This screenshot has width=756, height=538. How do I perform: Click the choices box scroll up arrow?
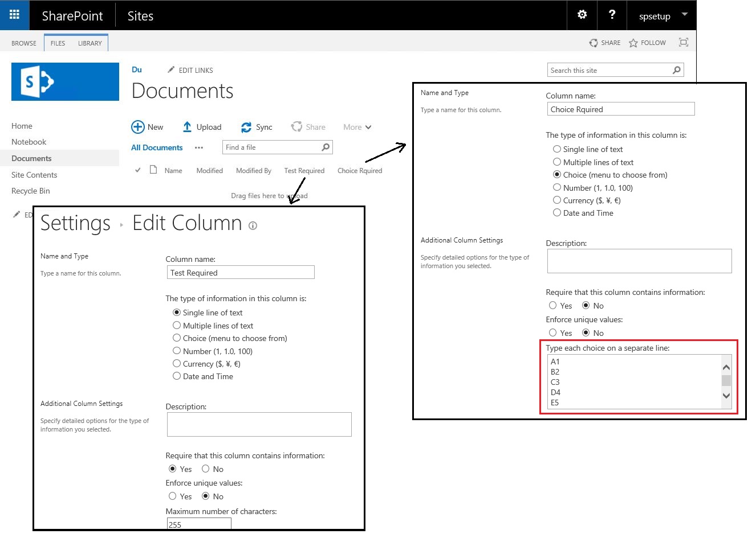(x=726, y=367)
